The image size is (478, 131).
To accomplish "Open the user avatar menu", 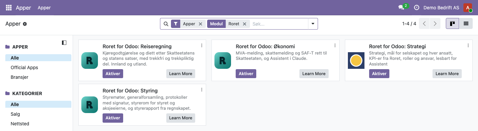I will tap(468, 7).
